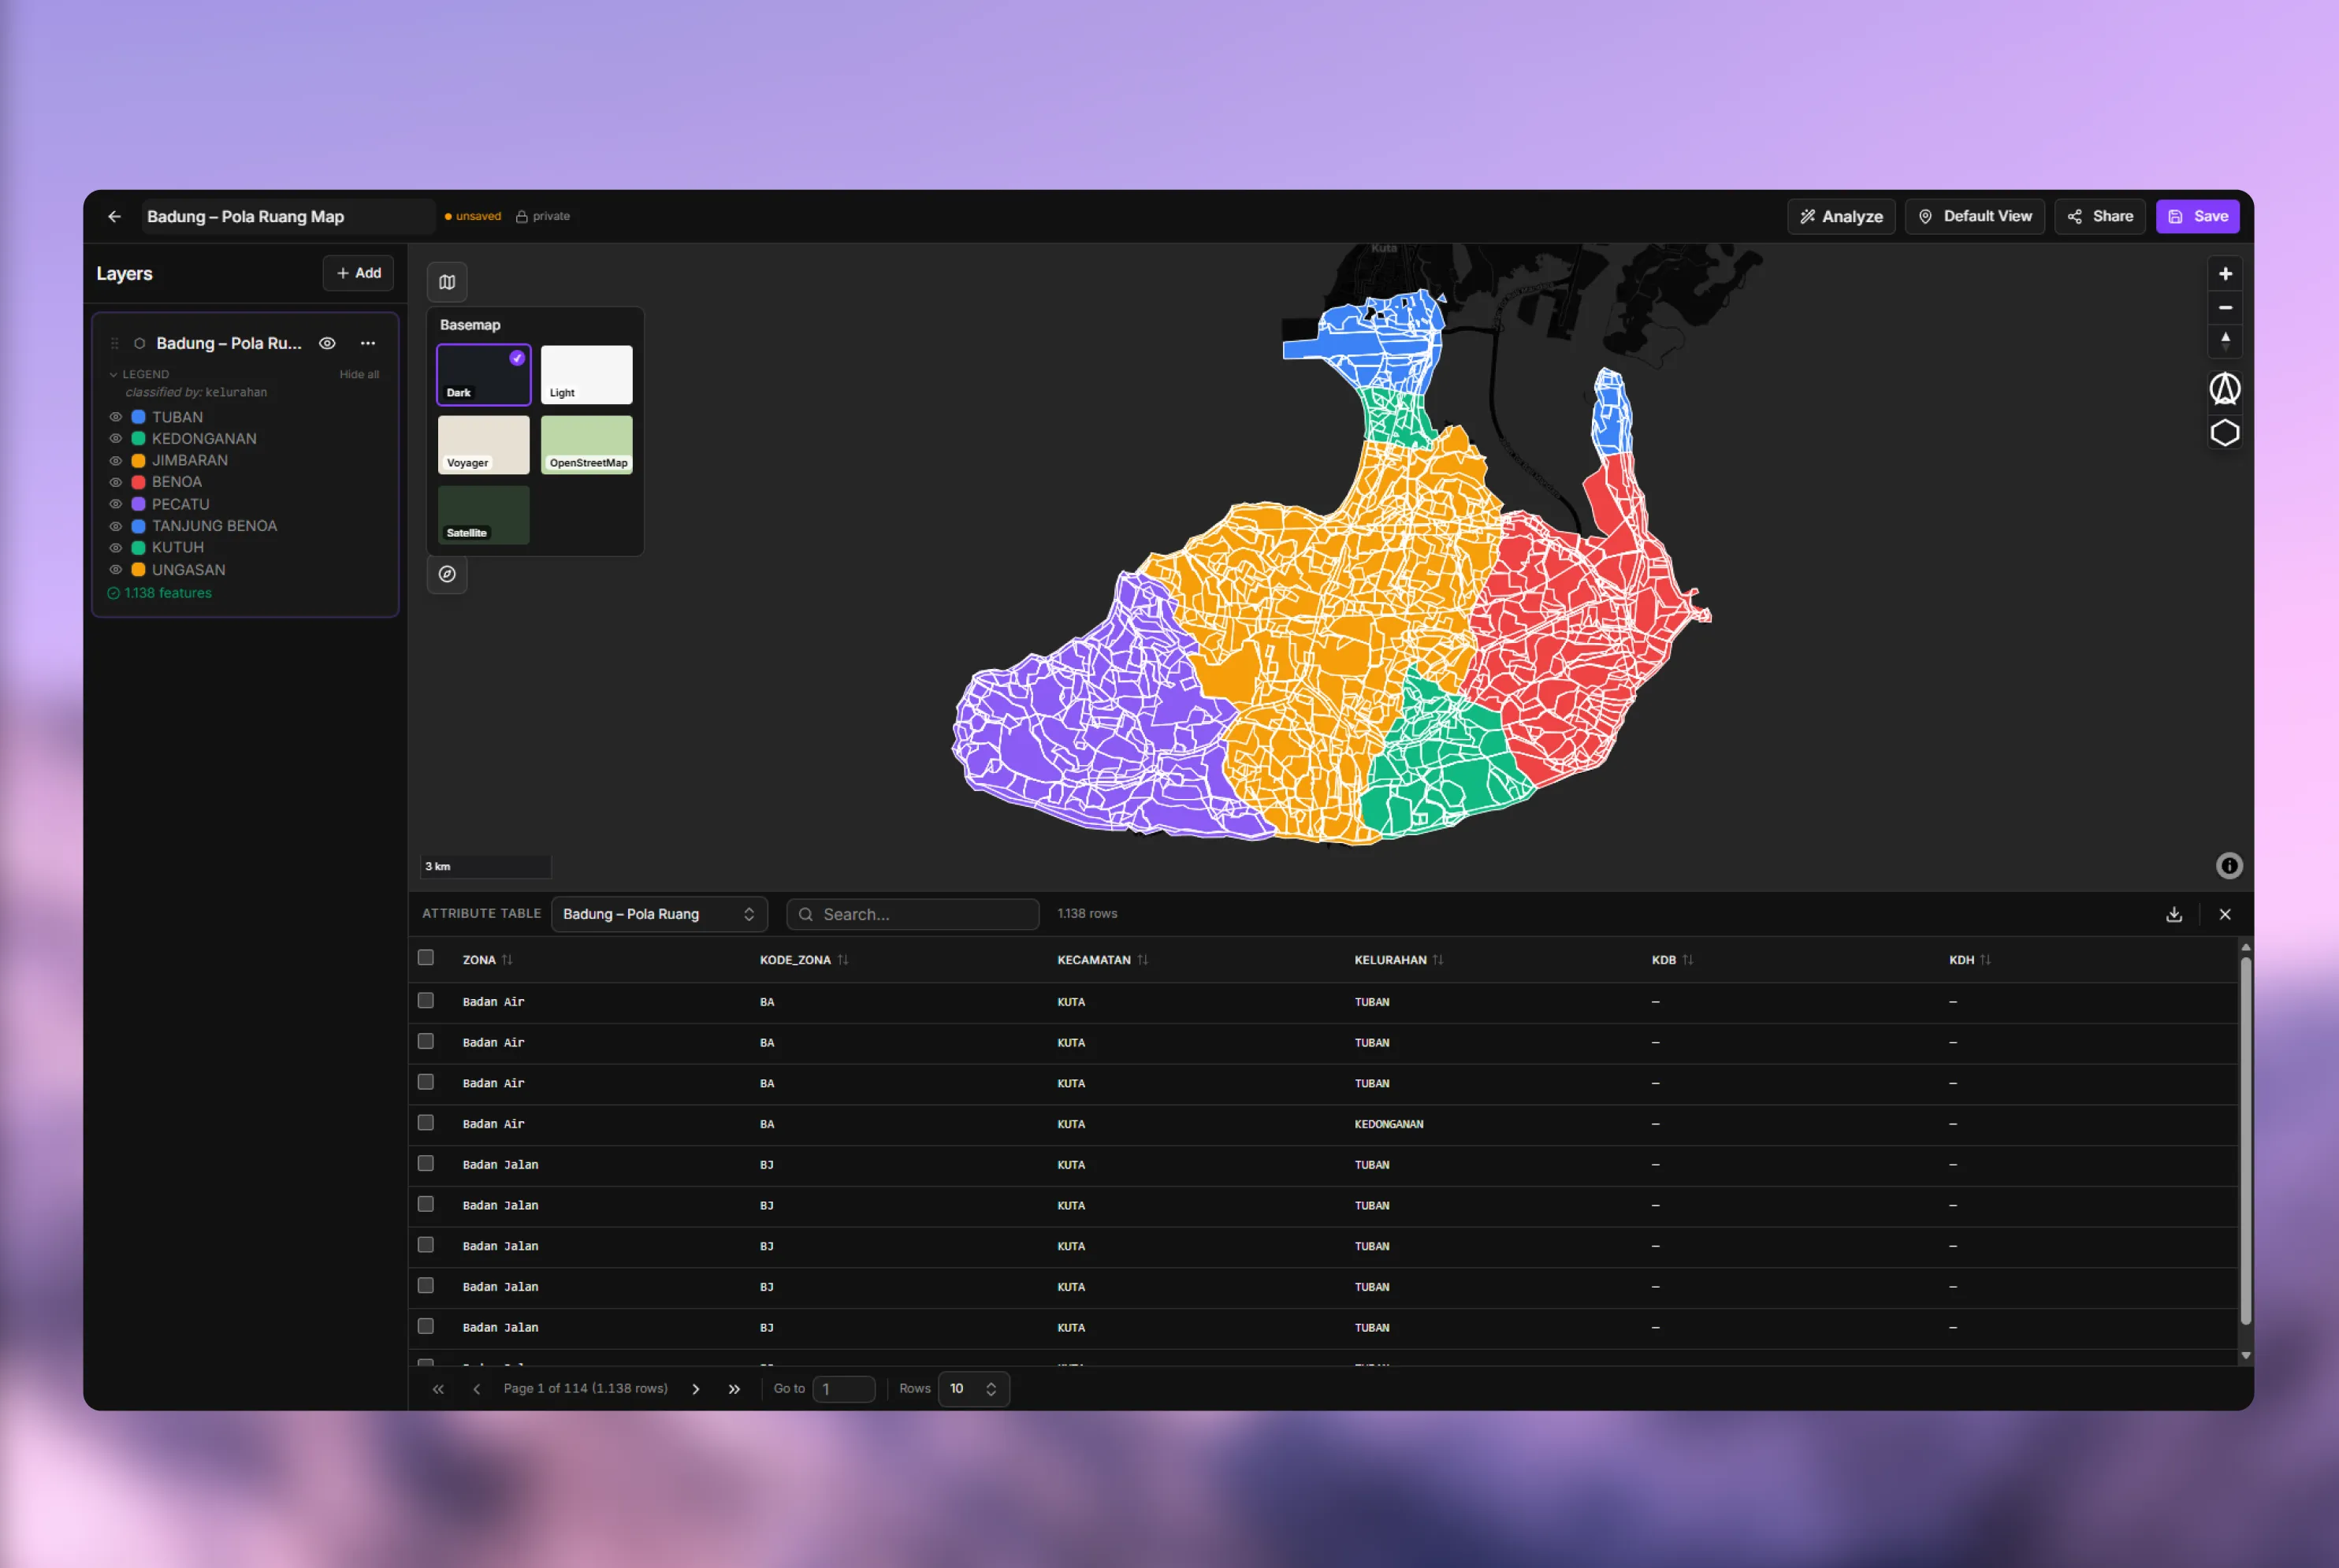Click the Analyze button

(x=1841, y=217)
